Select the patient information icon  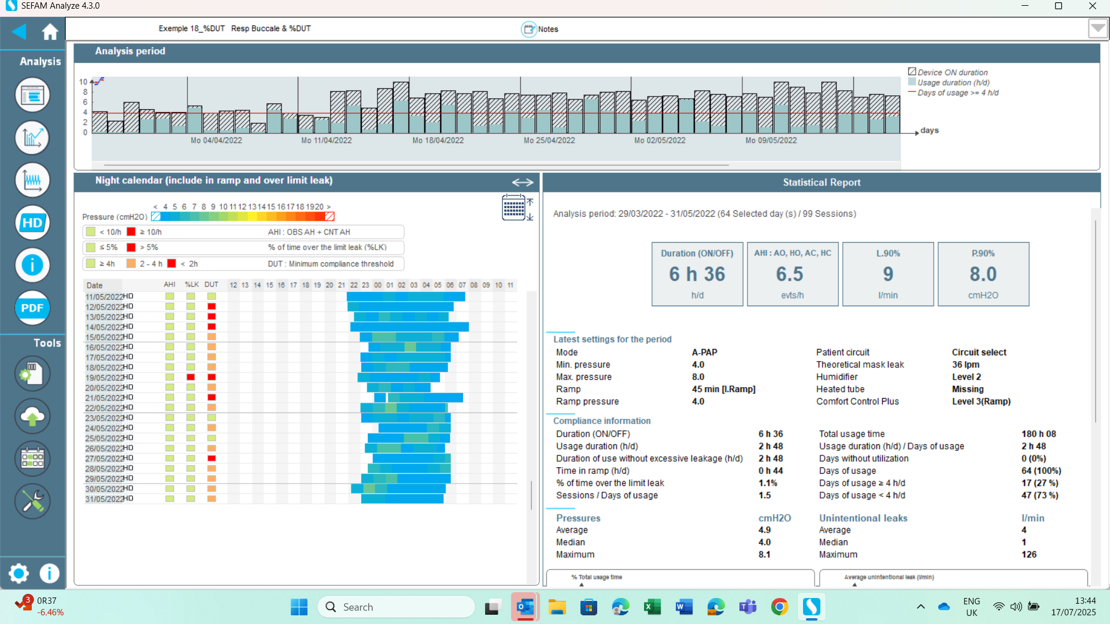[x=32, y=265]
